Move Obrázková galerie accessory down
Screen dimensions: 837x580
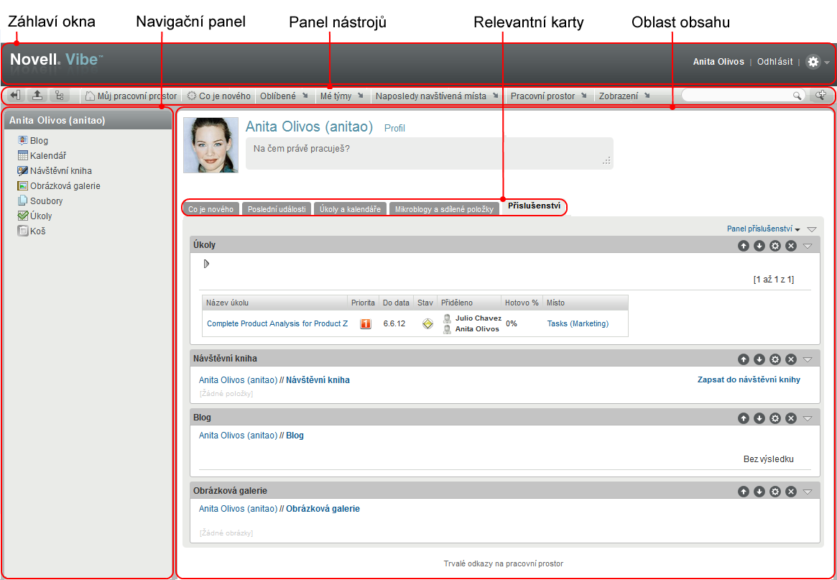coord(759,492)
